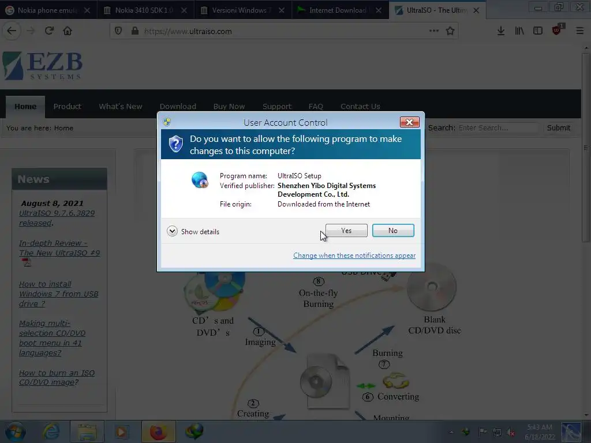The width and height of the screenshot is (591, 443).
Task: Close the UltraISO browser tab
Action: (x=476, y=10)
